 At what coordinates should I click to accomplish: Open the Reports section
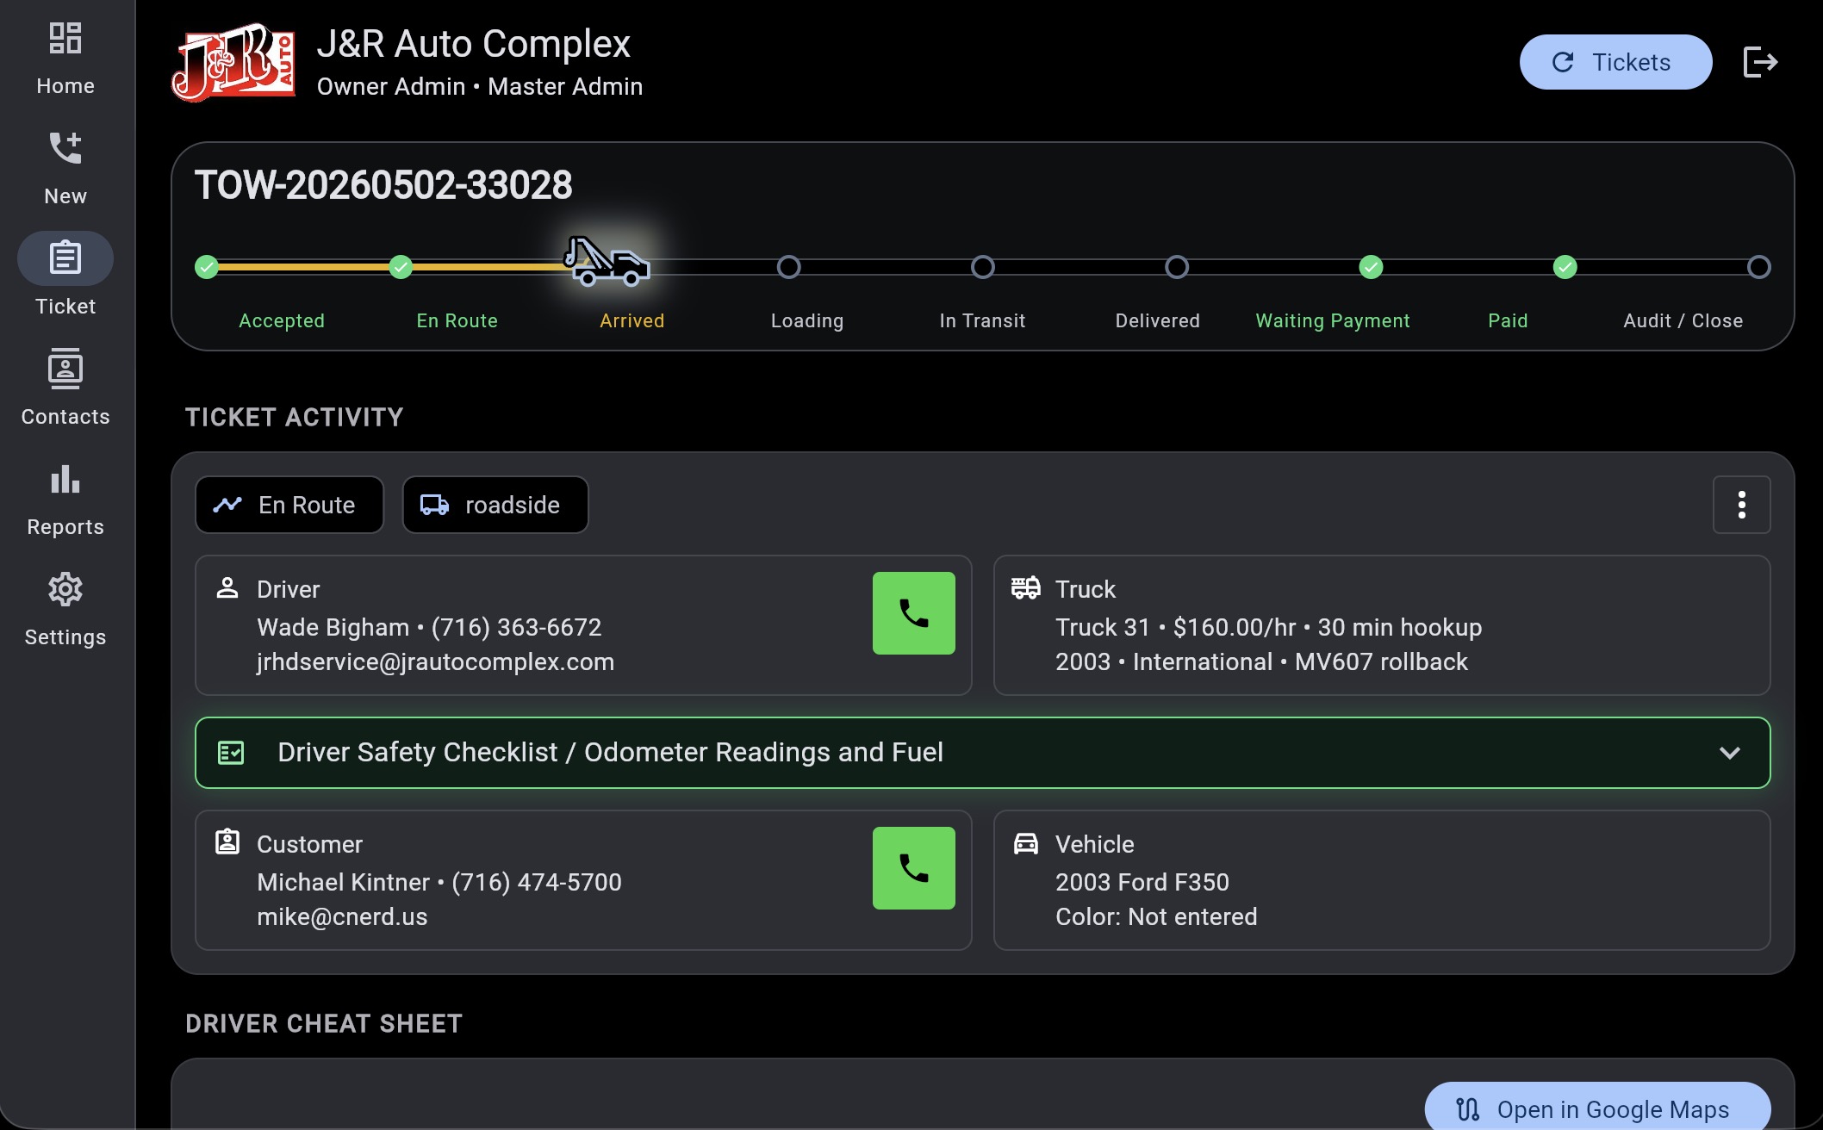point(65,500)
